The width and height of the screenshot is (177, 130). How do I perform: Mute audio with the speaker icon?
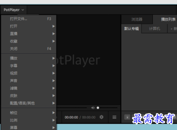point(93,108)
